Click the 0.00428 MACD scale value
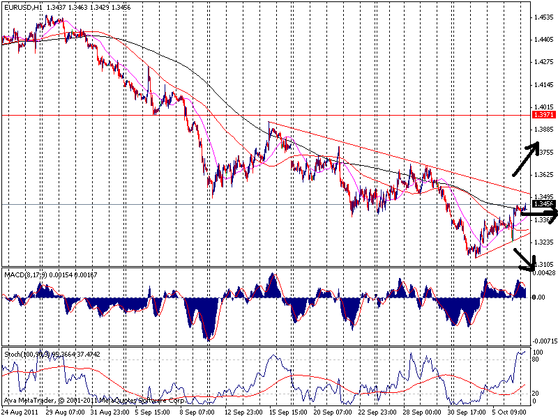Screen dimensions: 558x418 pos(545,272)
